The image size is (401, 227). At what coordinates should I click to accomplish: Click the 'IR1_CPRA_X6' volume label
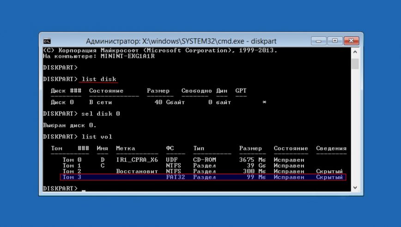pyautogui.click(x=137, y=160)
